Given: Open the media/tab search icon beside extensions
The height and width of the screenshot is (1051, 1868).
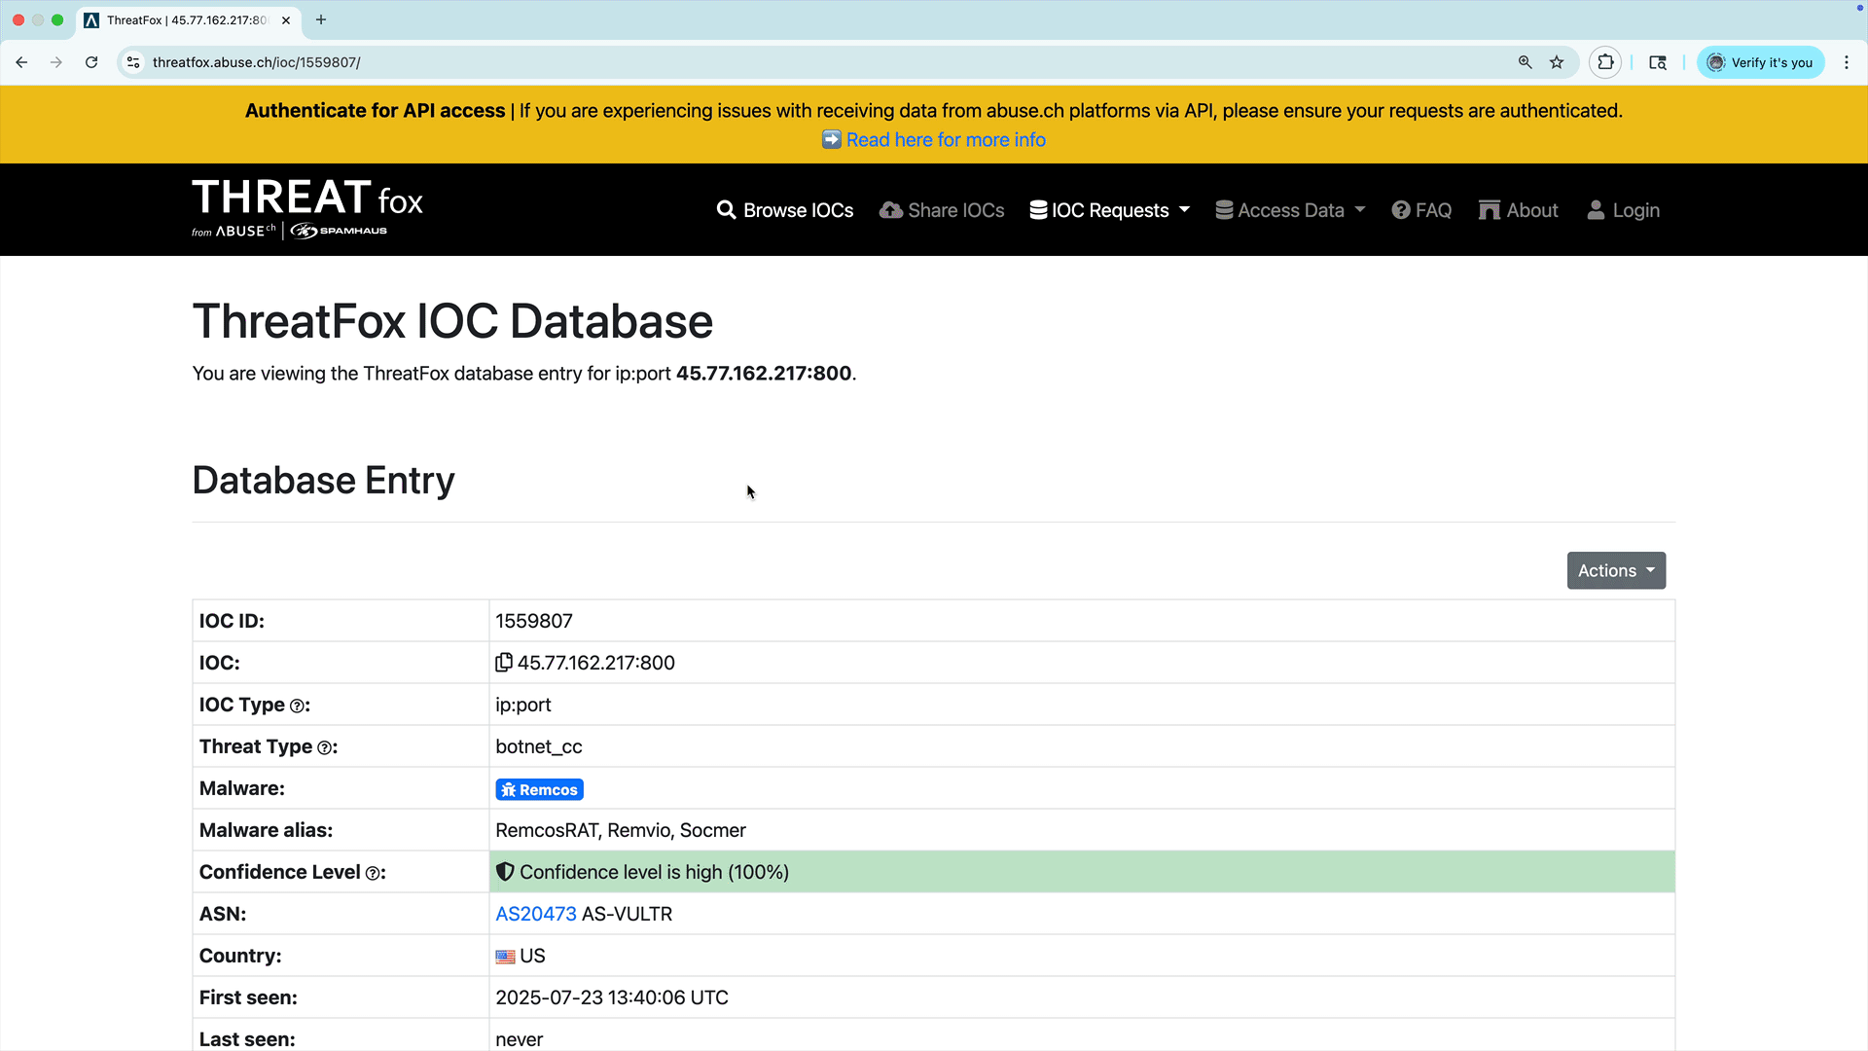Looking at the screenshot, I should [1658, 62].
